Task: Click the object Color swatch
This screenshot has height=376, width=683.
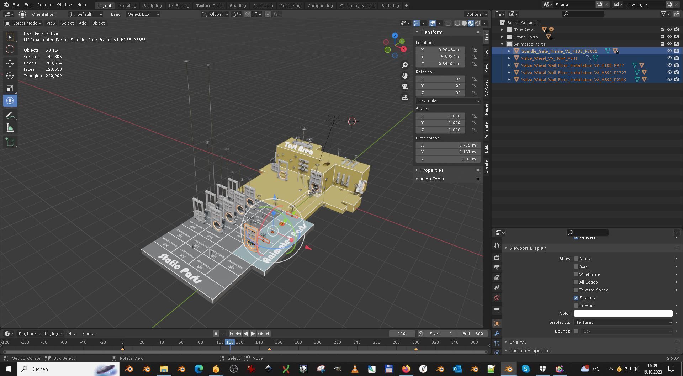Action: (x=623, y=313)
